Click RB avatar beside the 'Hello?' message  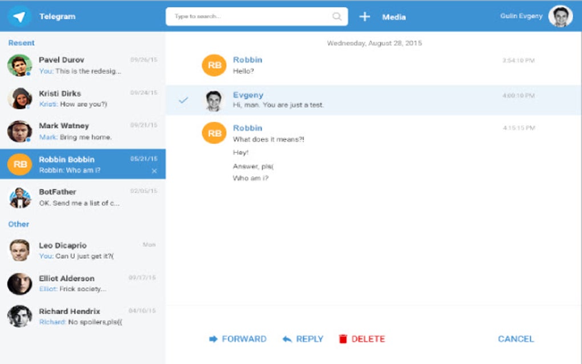point(214,65)
